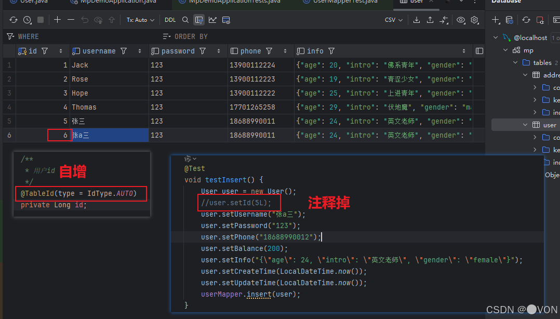This screenshot has width=560, height=319.
Task: Import data with the upload icon
Action: (x=430, y=20)
